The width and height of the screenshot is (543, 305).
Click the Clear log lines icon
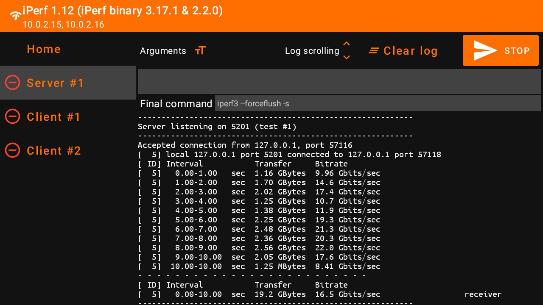[x=374, y=50]
